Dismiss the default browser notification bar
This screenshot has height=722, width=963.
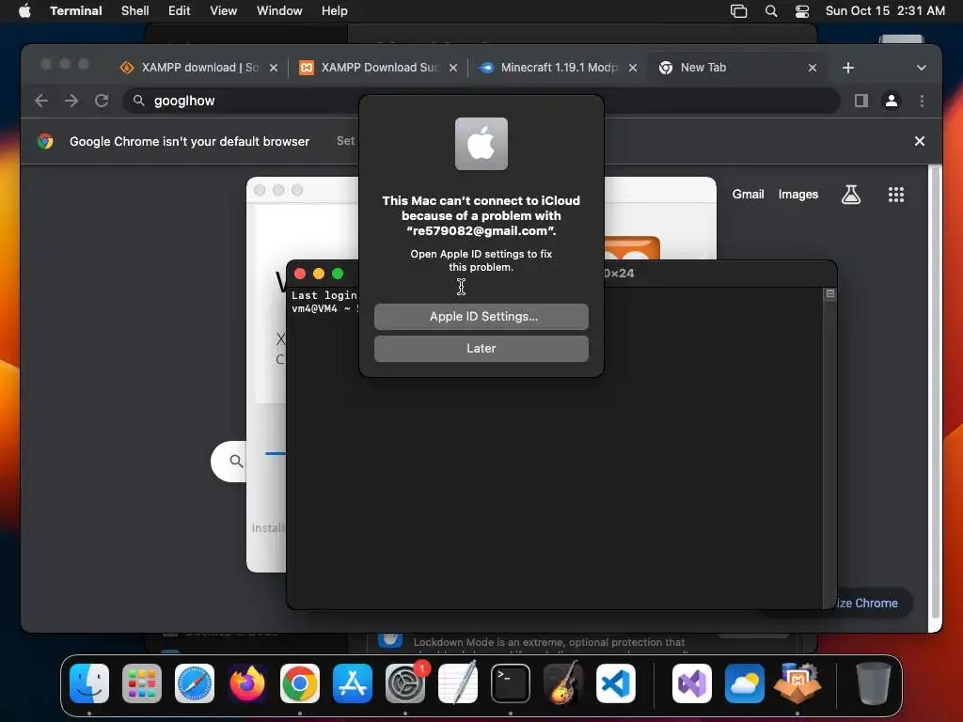(x=920, y=141)
